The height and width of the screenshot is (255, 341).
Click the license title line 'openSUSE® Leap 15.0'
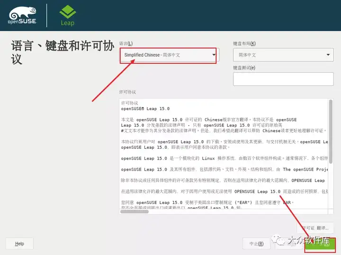(x=145, y=109)
